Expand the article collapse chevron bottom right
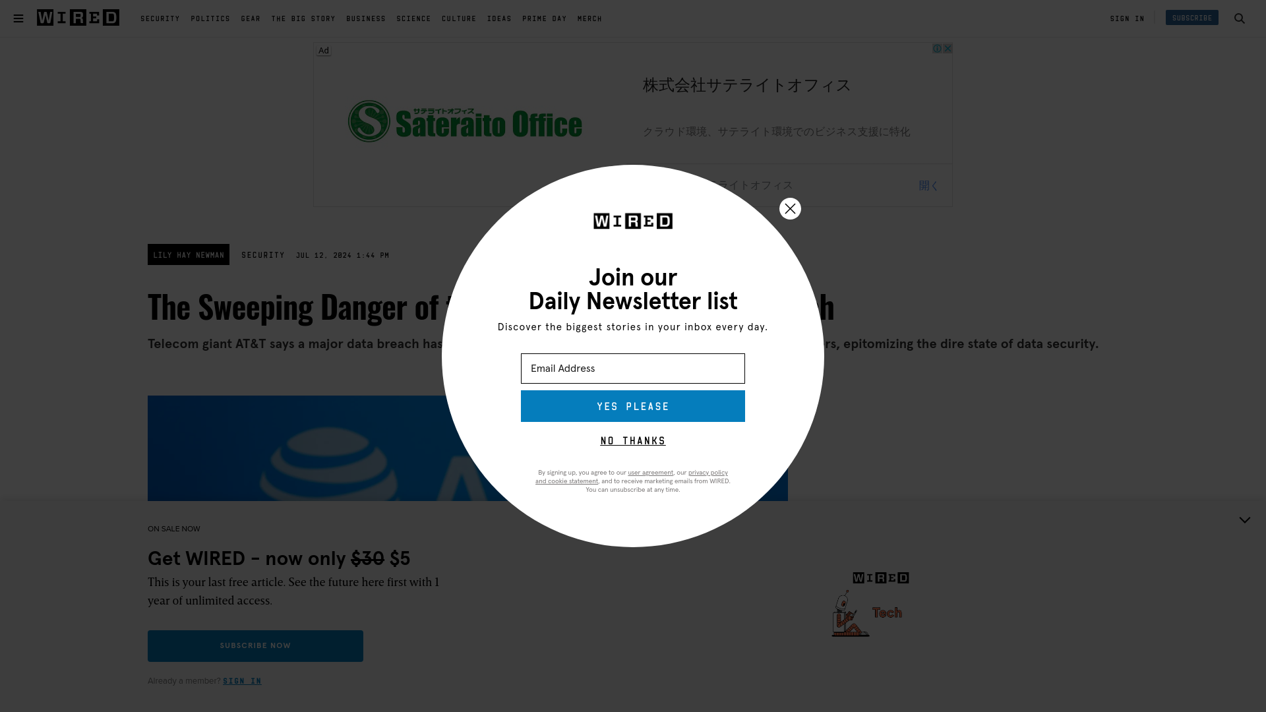The image size is (1266, 712). 1244,520
